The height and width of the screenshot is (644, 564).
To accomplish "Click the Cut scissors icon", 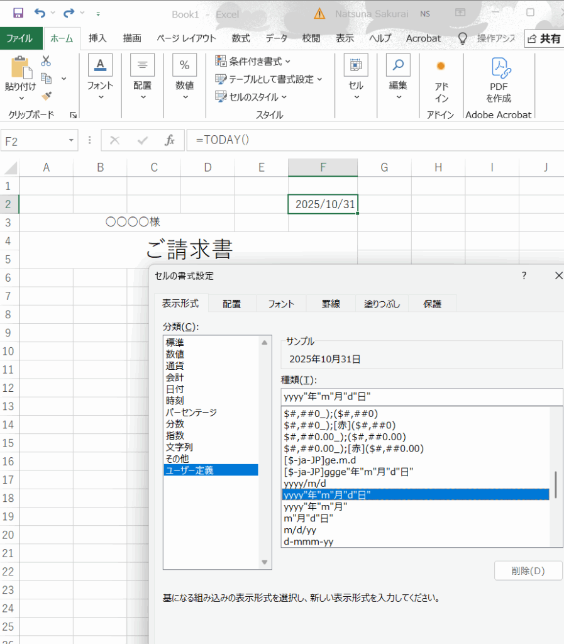I will point(46,61).
